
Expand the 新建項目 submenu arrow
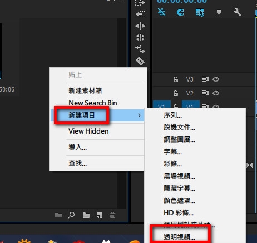140,115
